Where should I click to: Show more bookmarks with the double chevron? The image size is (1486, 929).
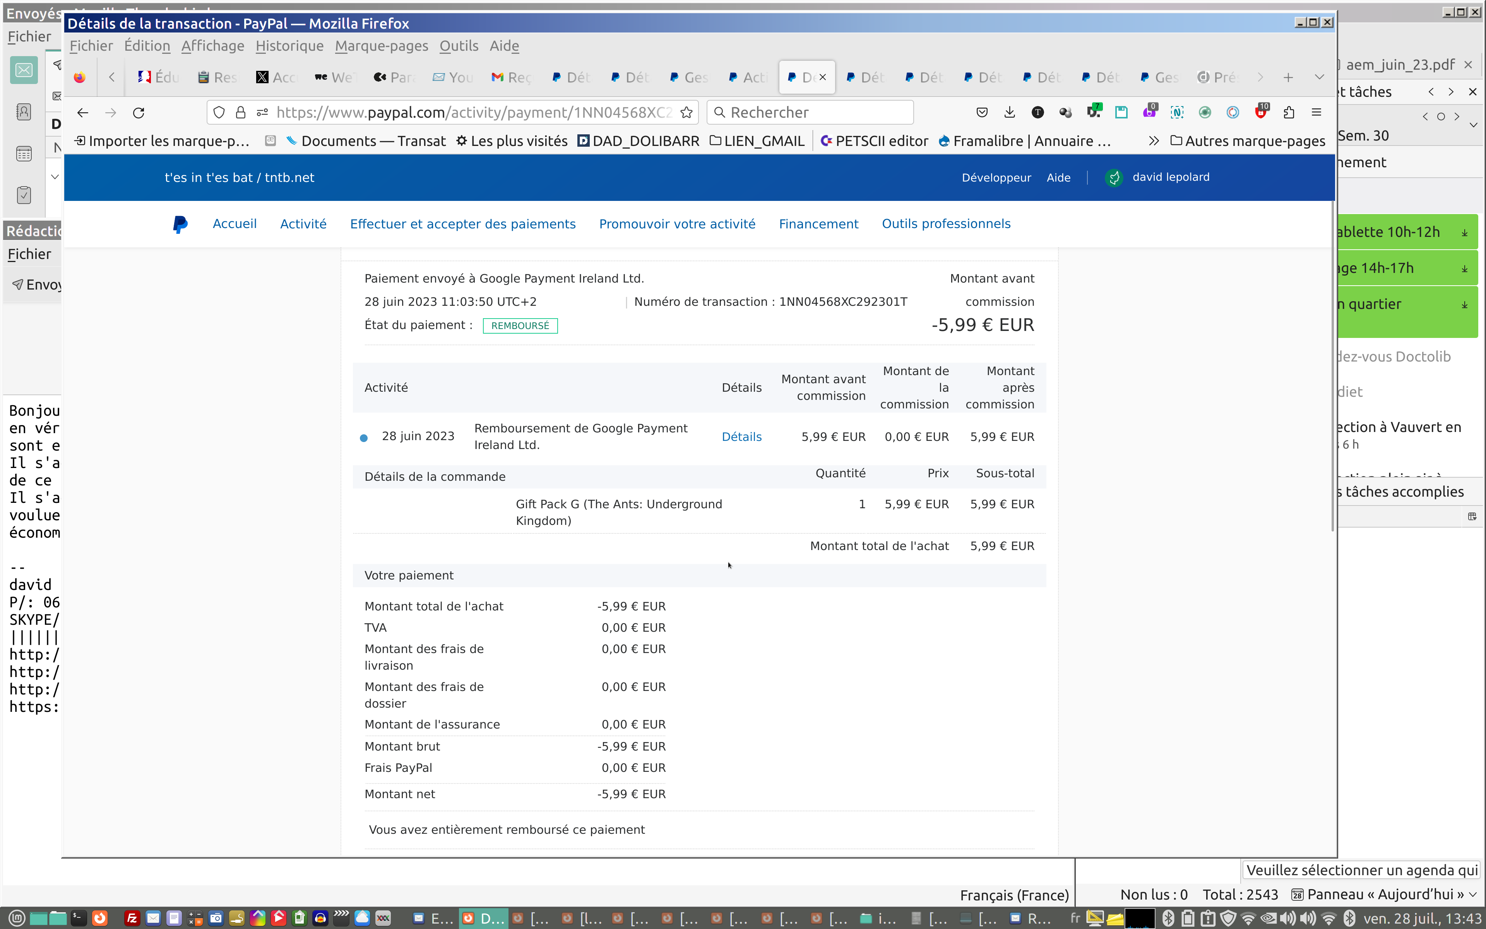pos(1154,141)
